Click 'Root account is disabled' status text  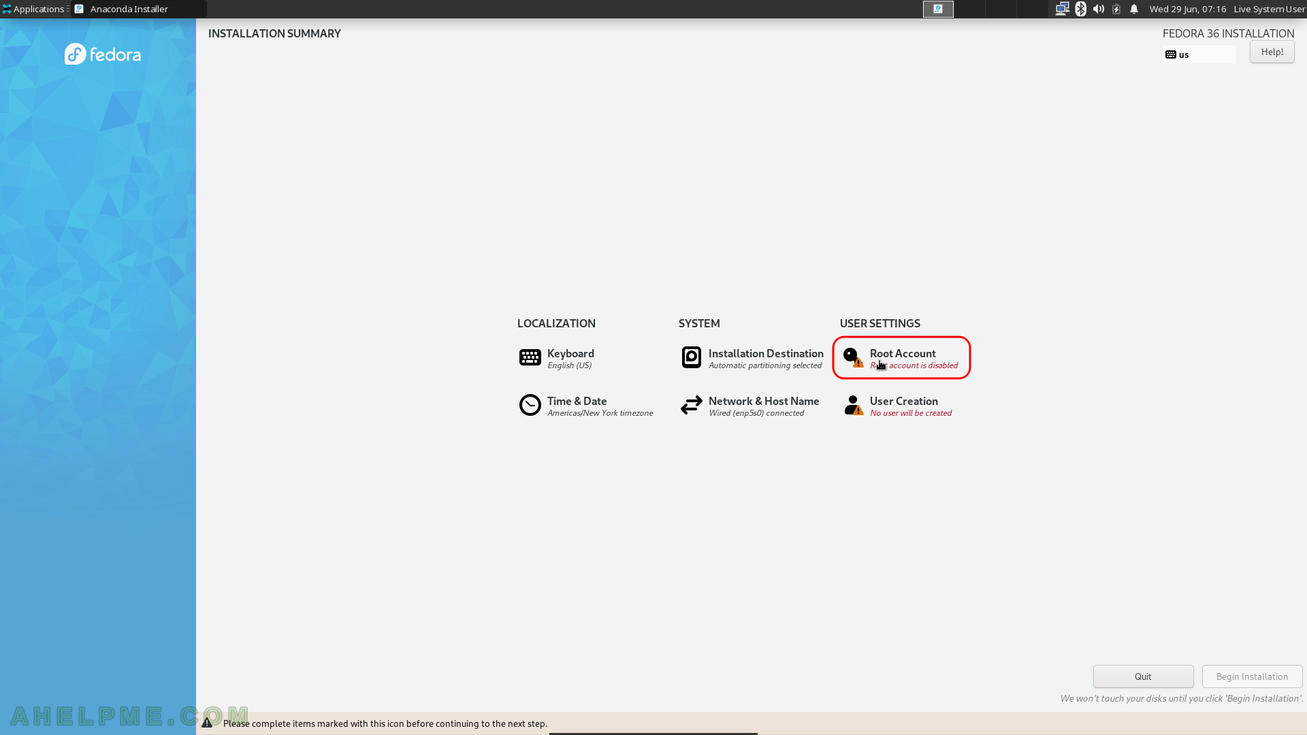pyautogui.click(x=914, y=365)
